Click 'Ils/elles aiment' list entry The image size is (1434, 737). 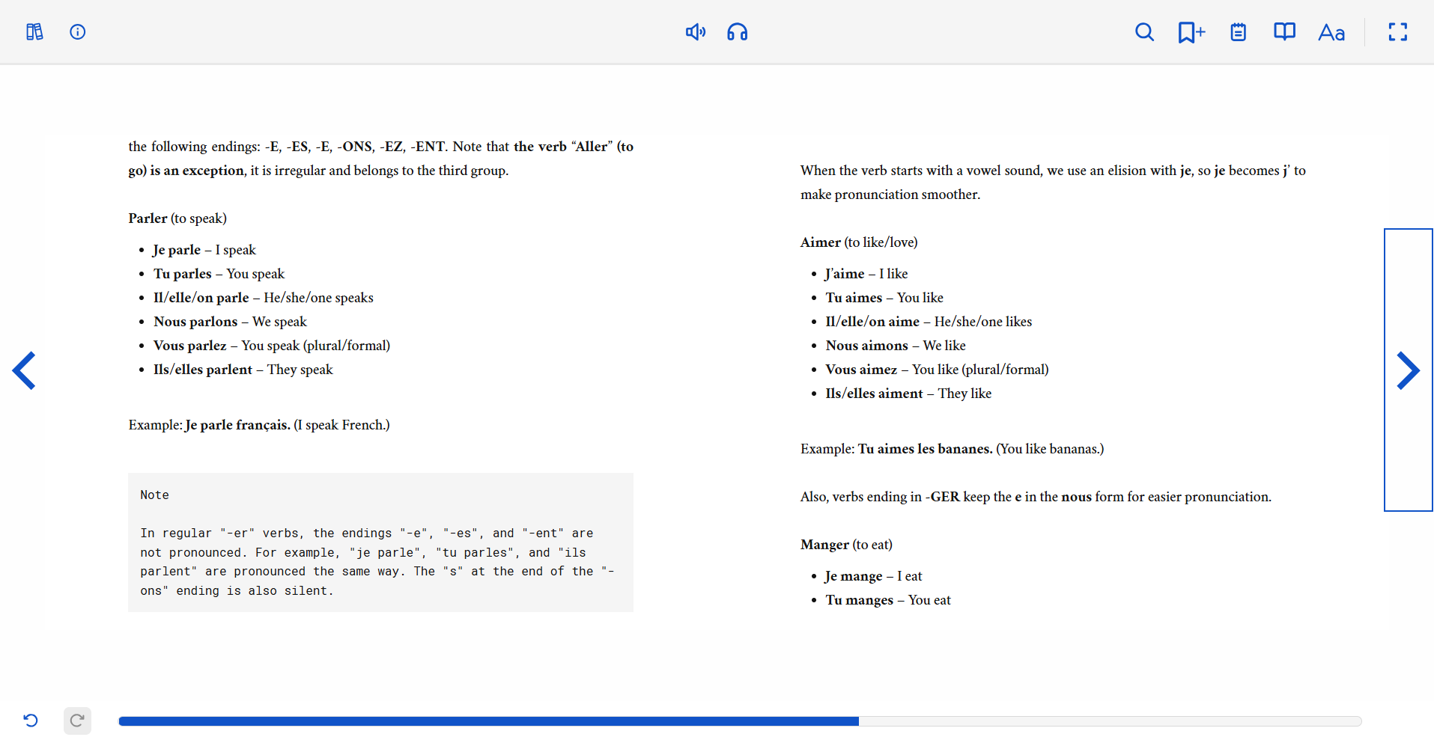(x=908, y=394)
